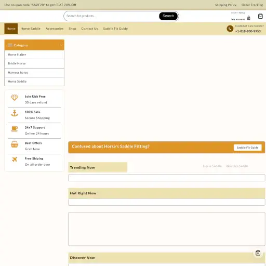
Task: Click the My account lock icon
Action: point(249,18)
